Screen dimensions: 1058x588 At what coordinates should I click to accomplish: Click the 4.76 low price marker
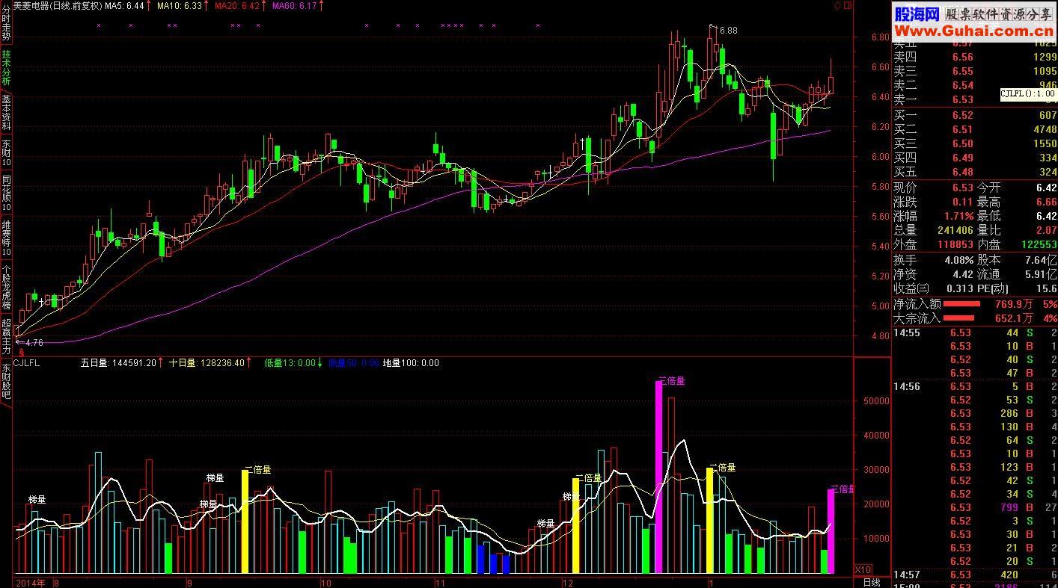click(x=34, y=343)
